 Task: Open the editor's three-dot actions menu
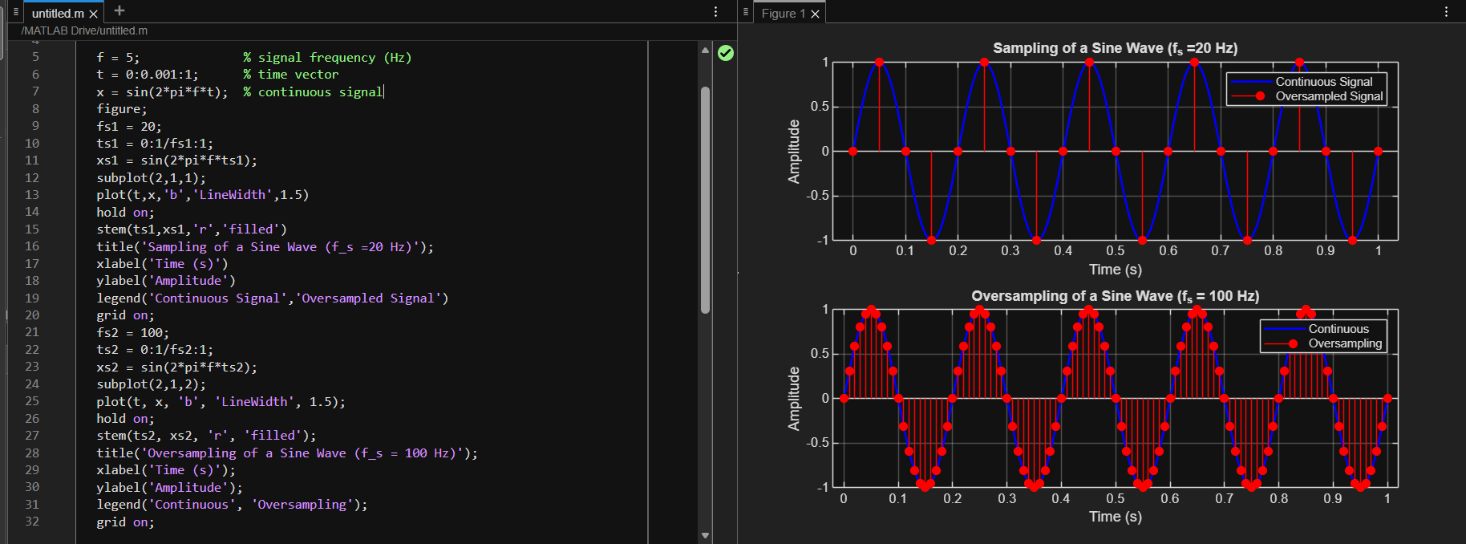pos(716,12)
